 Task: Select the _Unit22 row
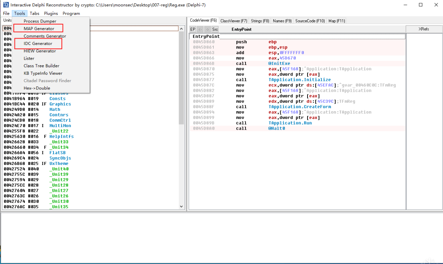coord(90,131)
